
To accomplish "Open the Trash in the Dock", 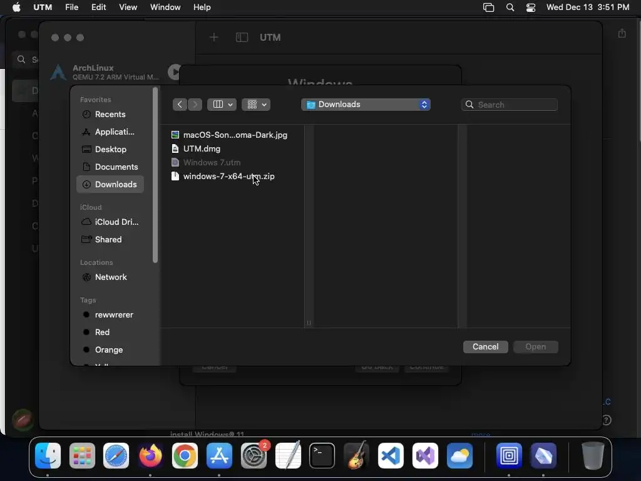I will 593,456.
